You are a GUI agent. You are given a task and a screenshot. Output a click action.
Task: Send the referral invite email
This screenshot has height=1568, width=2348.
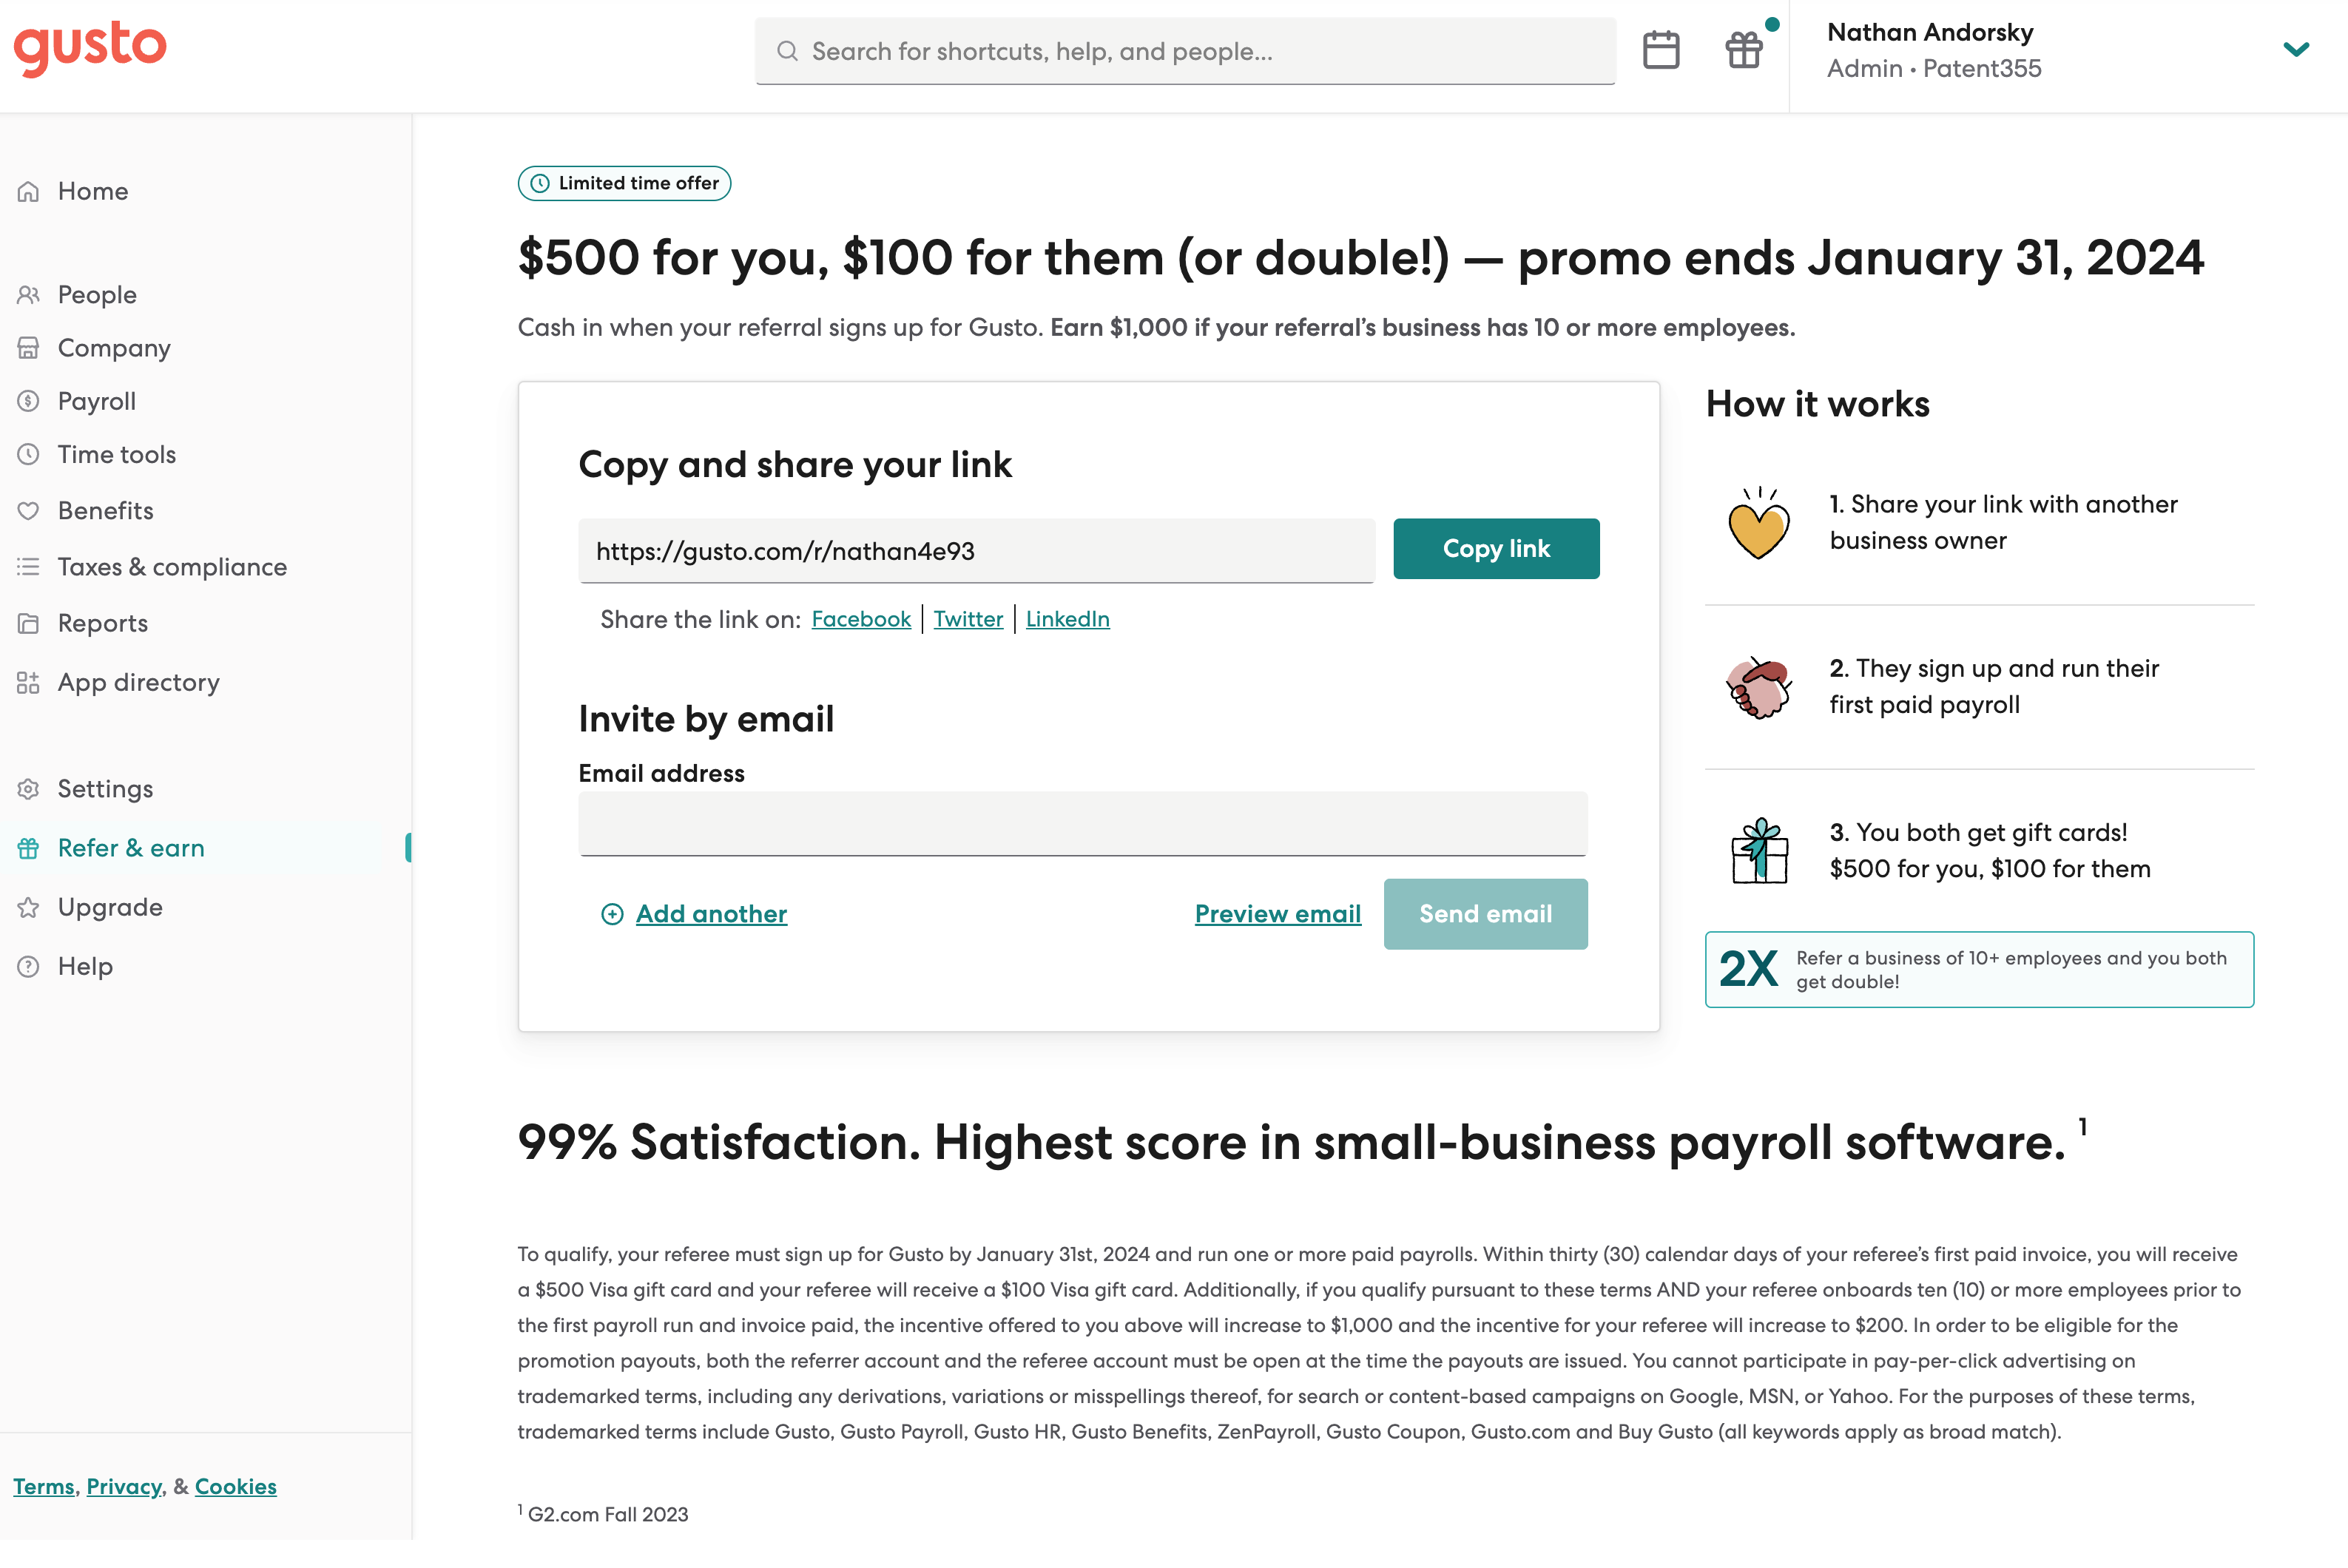[x=1485, y=913]
